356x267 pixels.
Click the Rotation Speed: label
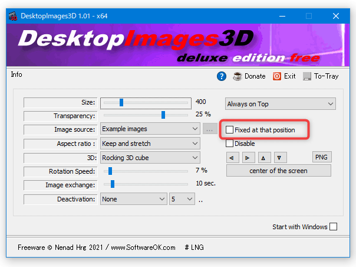coord(72,171)
